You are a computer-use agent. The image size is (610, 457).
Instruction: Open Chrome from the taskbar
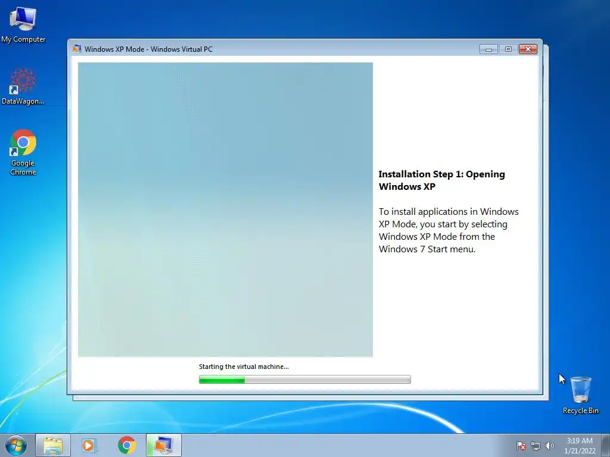(126, 445)
